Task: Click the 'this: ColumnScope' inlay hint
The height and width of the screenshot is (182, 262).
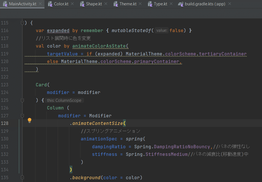Action: [64, 100]
